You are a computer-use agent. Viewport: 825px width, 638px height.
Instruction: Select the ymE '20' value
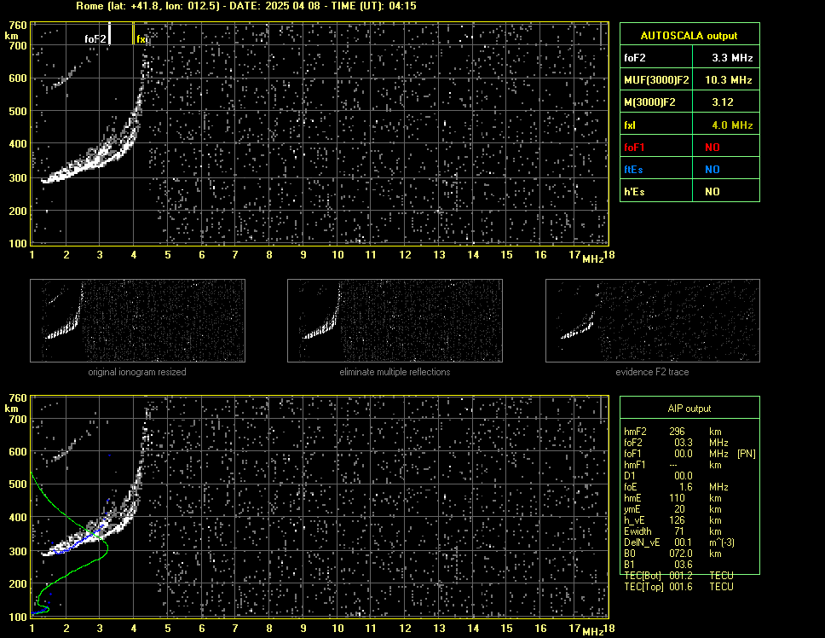tap(679, 509)
